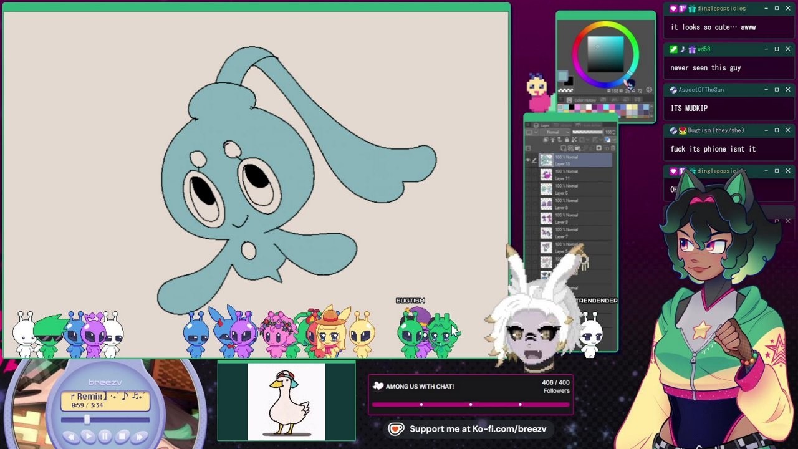Viewport: 798px width, 449px height.
Task: Click the wd58 chat username
Action: pos(704,49)
